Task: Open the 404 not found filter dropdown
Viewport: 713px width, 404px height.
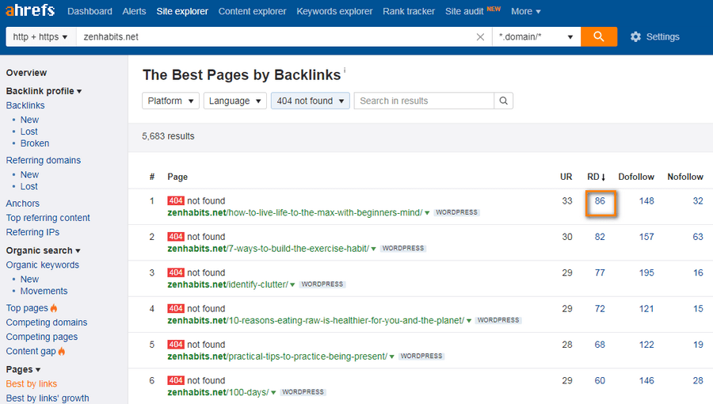Action: 310,101
